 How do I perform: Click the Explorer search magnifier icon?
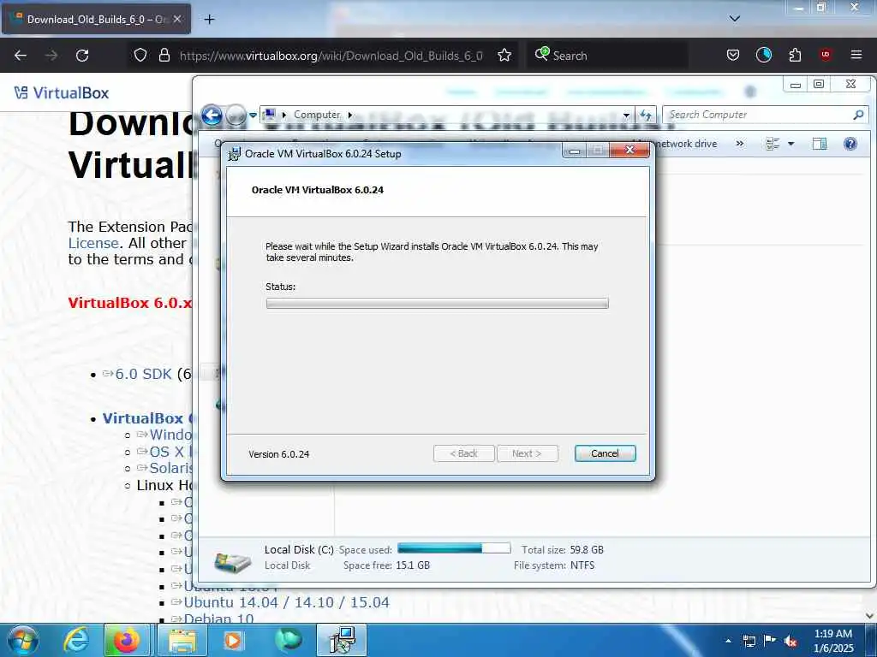coord(858,115)
